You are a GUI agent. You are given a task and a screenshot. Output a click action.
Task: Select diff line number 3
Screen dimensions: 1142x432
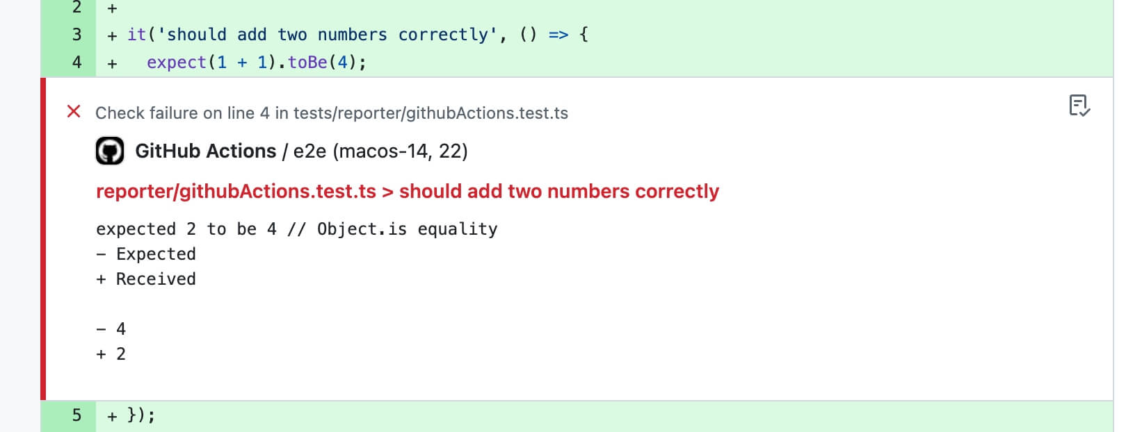point(77,34)
